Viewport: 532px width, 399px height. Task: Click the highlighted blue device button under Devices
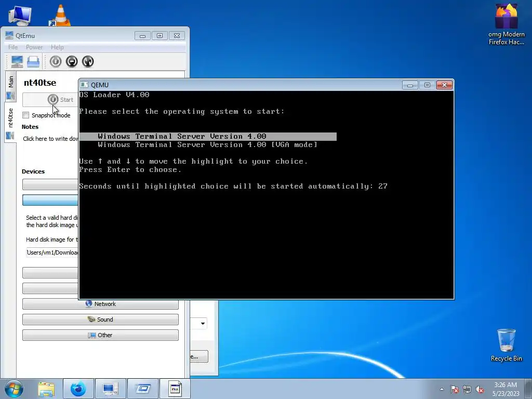tap(50, 200)
